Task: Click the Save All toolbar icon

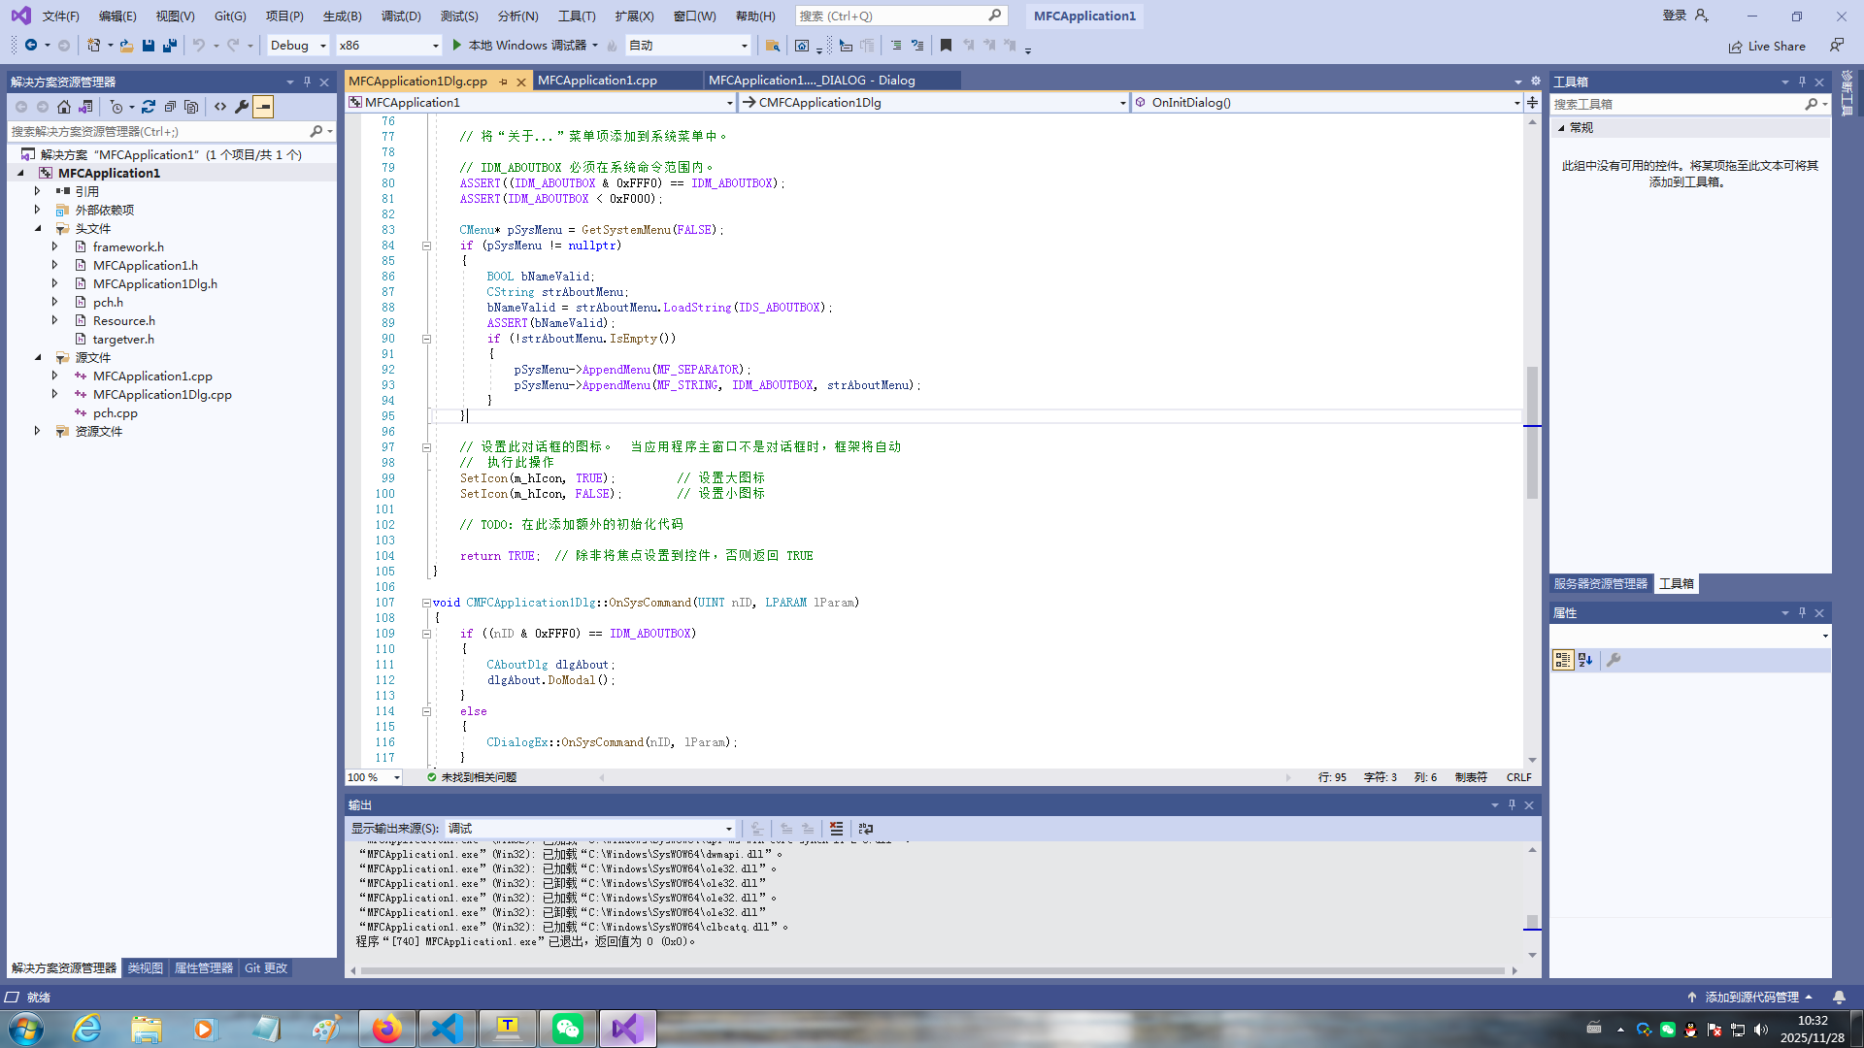Action: pyautogui.click(x=170, y=46)
